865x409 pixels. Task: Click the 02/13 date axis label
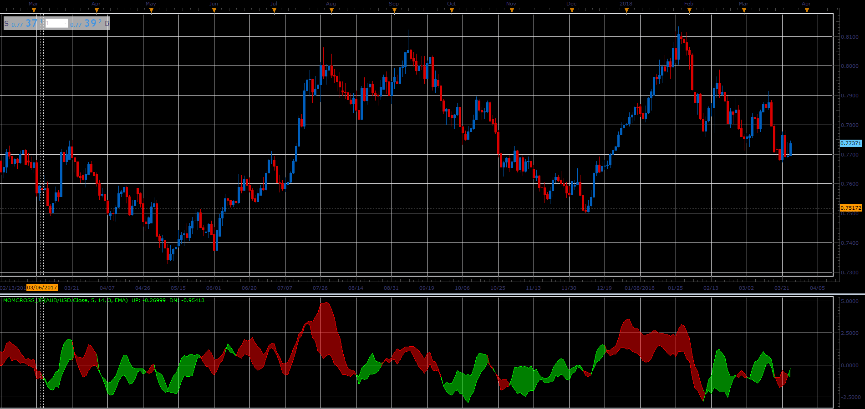711,288
